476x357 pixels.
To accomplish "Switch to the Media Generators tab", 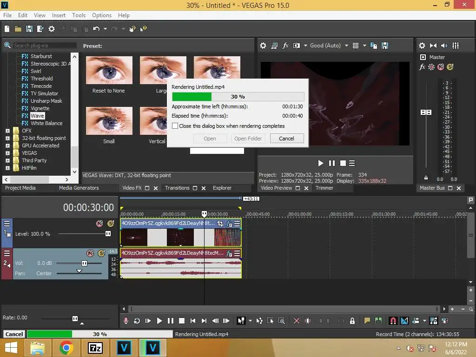I will (79, 188).
